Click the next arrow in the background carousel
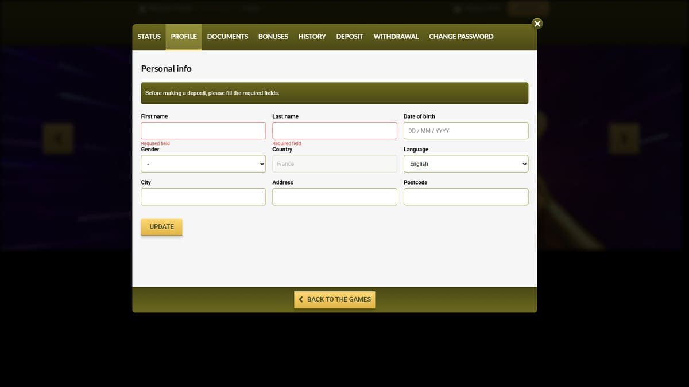Screen dimensions: 689x387 click(624, 138)
